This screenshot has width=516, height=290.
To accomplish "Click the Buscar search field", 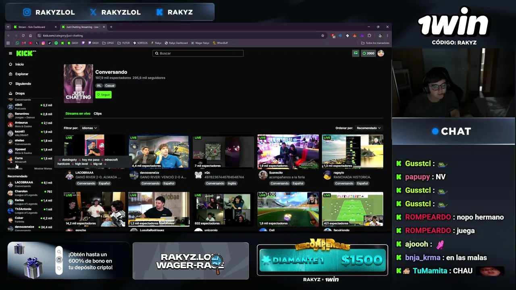I will coord(198,53).
